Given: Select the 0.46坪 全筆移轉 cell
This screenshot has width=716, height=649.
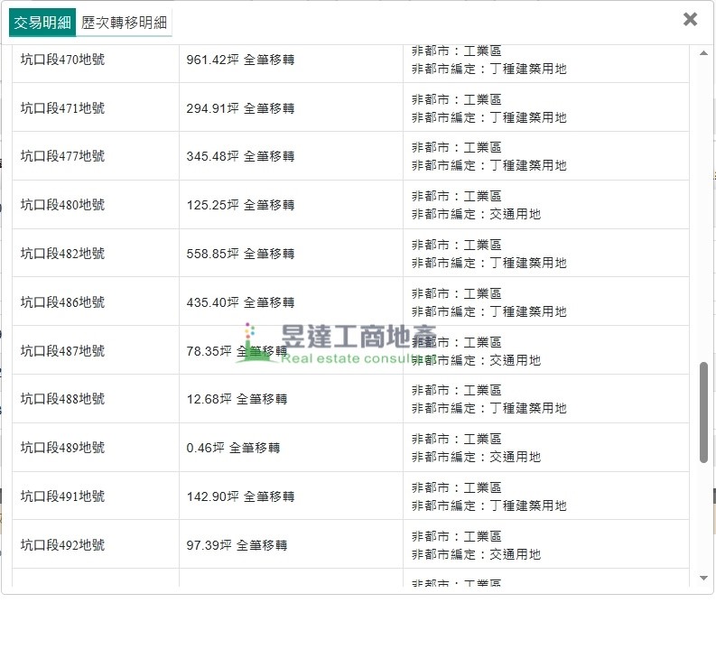Looking at the screenshot, I should coord(233,448).
